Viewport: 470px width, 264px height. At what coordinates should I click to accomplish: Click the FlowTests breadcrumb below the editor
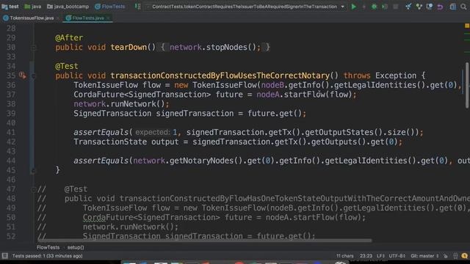coord(48,248)
